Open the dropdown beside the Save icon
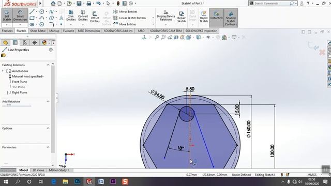331x186 pixels. pyautogui.click(x=83, y=4)
